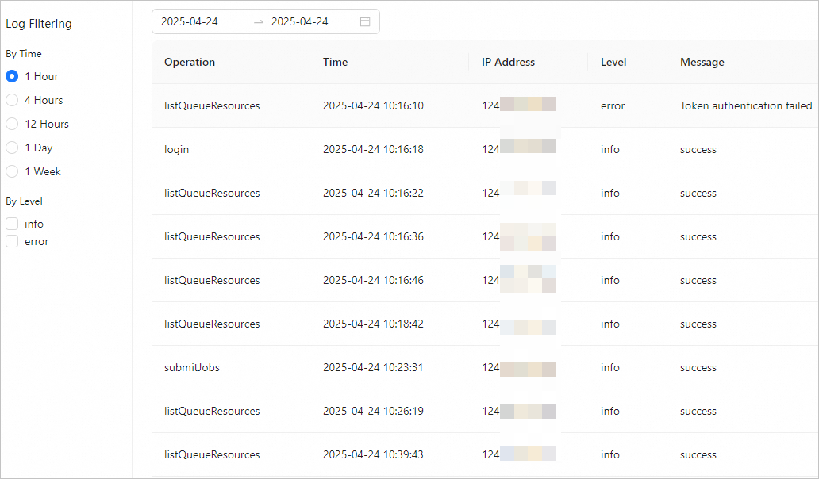819x479 pixels.
Task: Select timestamp 2025-04-24 10:16:10
Action: [374, 106]
